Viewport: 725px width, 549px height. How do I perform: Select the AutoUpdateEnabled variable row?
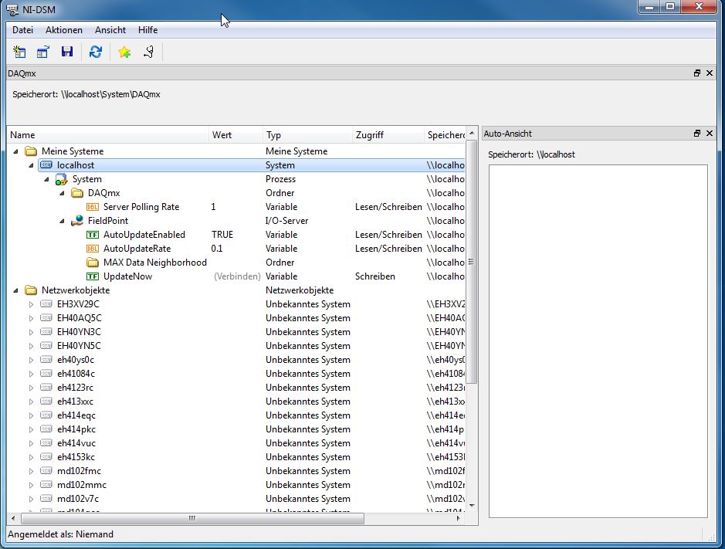[144, 235]
